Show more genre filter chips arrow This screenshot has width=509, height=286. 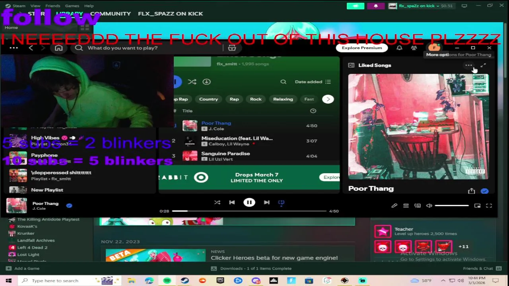[x=328, y=99]
